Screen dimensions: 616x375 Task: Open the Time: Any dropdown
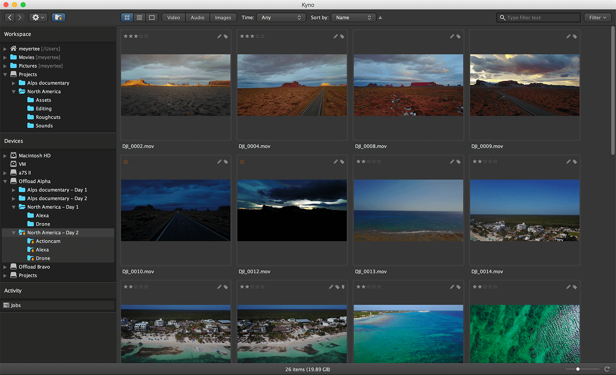coord(281,18)
